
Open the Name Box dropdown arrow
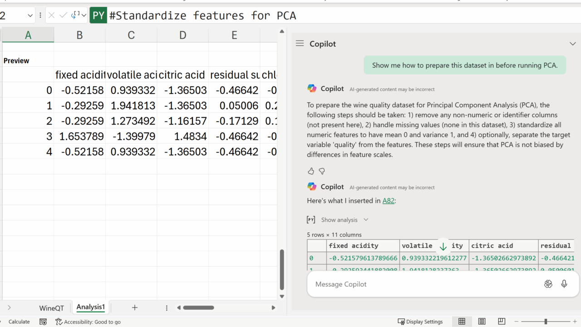(30, 15)
